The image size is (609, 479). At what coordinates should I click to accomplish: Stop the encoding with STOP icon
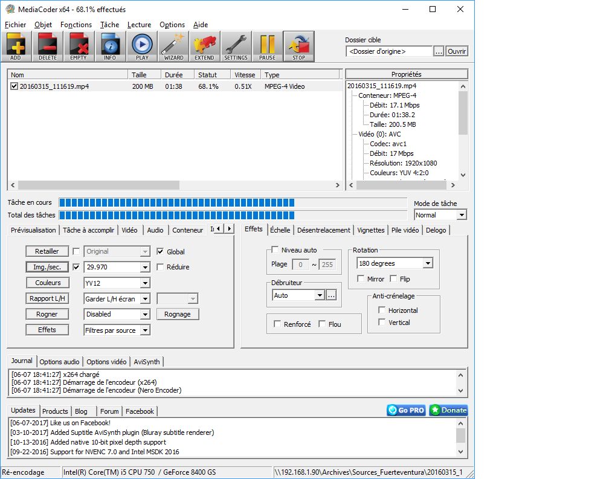pyautogui.click(x=298, y=46)
